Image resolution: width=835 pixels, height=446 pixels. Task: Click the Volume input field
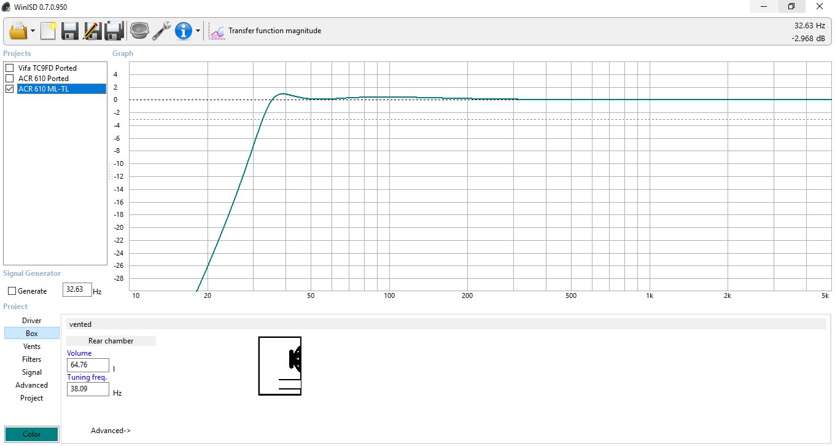click(x=88, y=365)
